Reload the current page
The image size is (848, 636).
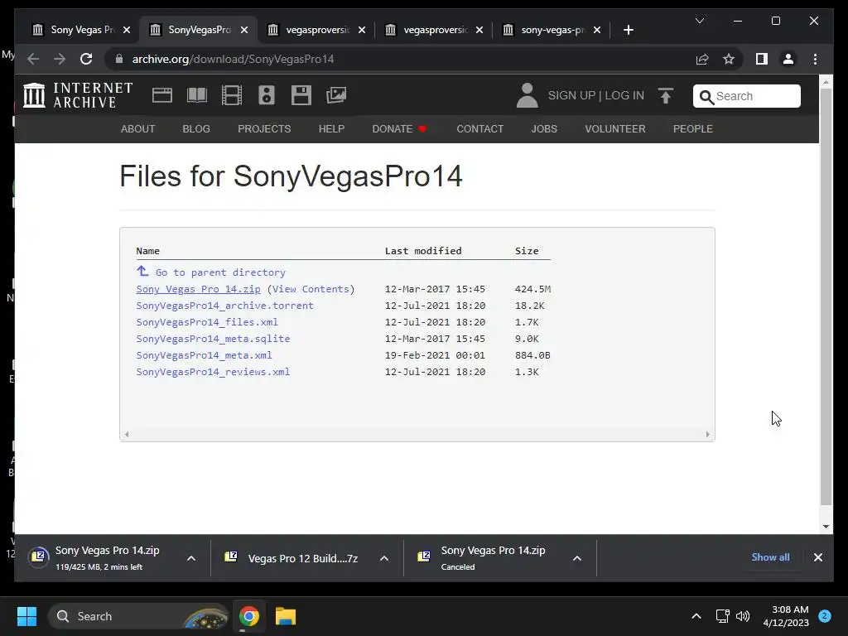click(x=86, y=59)
